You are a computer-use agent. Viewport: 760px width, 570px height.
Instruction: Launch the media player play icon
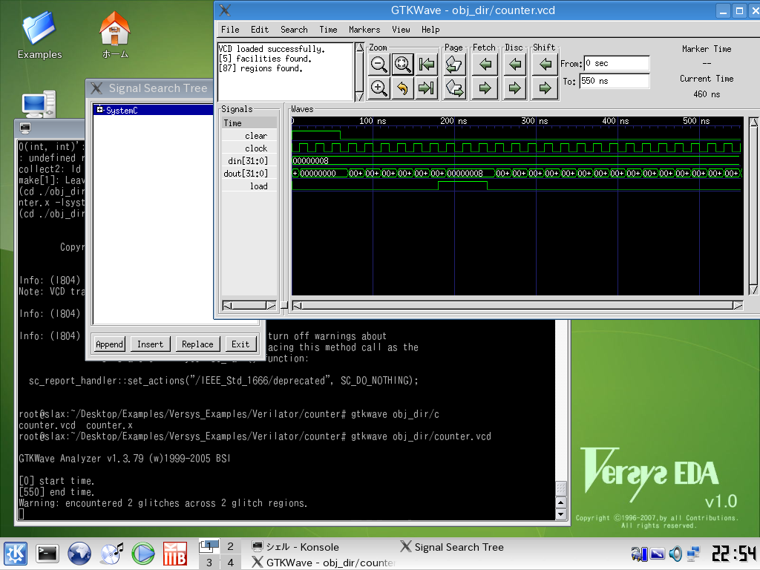(143, 554)
